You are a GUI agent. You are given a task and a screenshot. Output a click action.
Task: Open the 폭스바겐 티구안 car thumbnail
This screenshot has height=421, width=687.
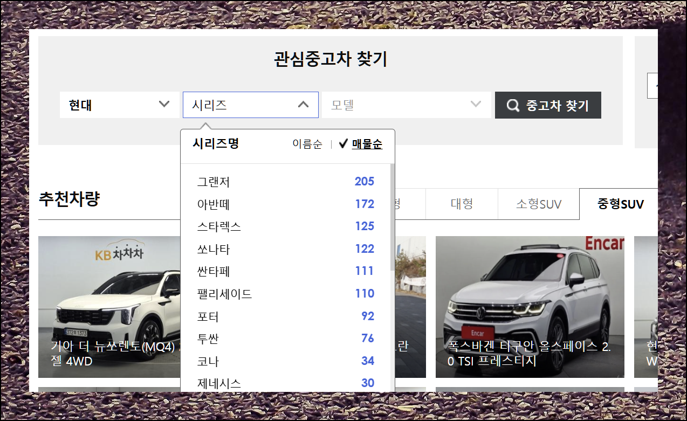tap(530, 307)
